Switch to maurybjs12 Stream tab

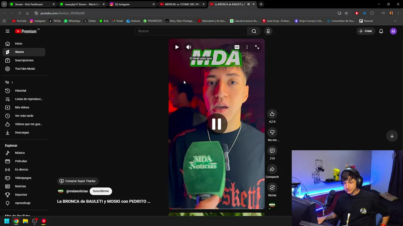click(82, 4)
